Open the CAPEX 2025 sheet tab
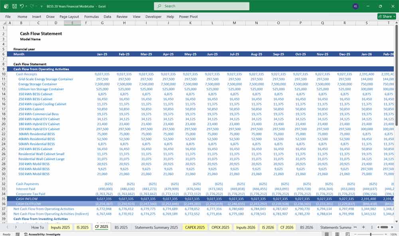 click(x=195, y=227)
